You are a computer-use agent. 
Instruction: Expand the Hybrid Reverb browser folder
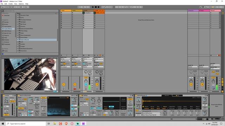[18, 40]
